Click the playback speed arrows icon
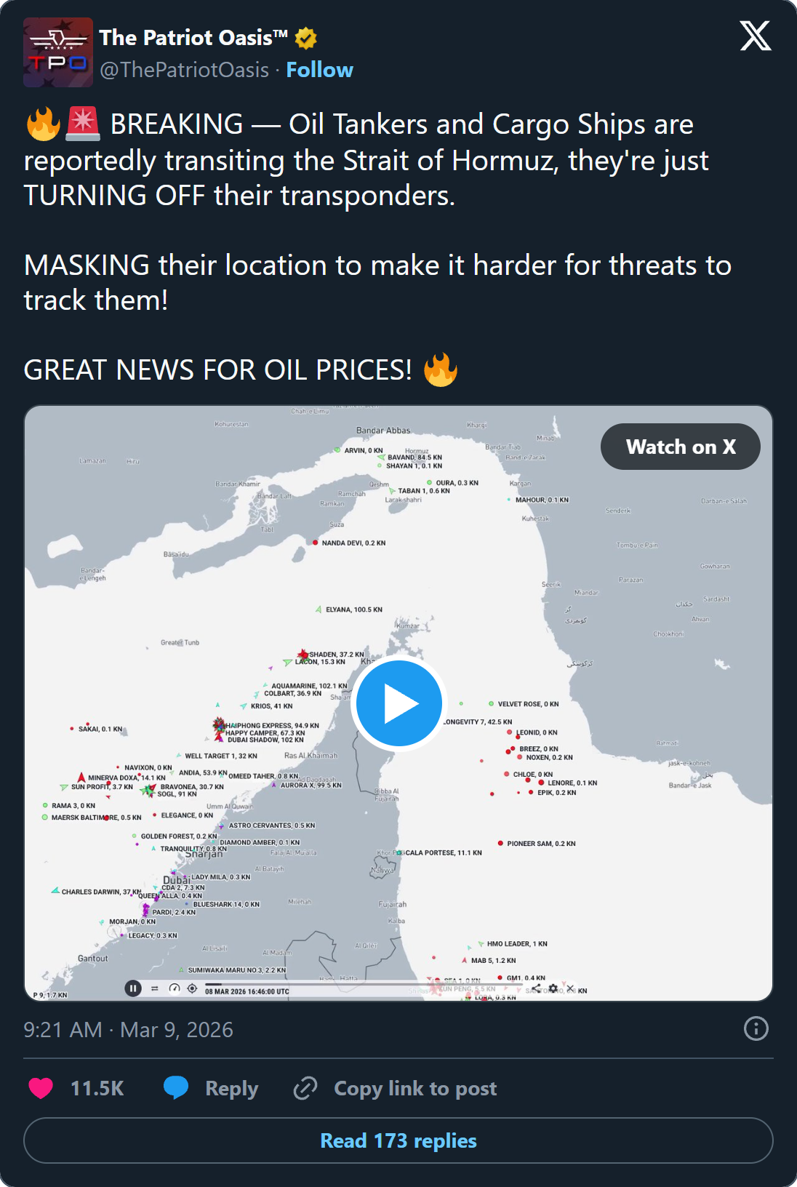 click(x=154, y=986)
